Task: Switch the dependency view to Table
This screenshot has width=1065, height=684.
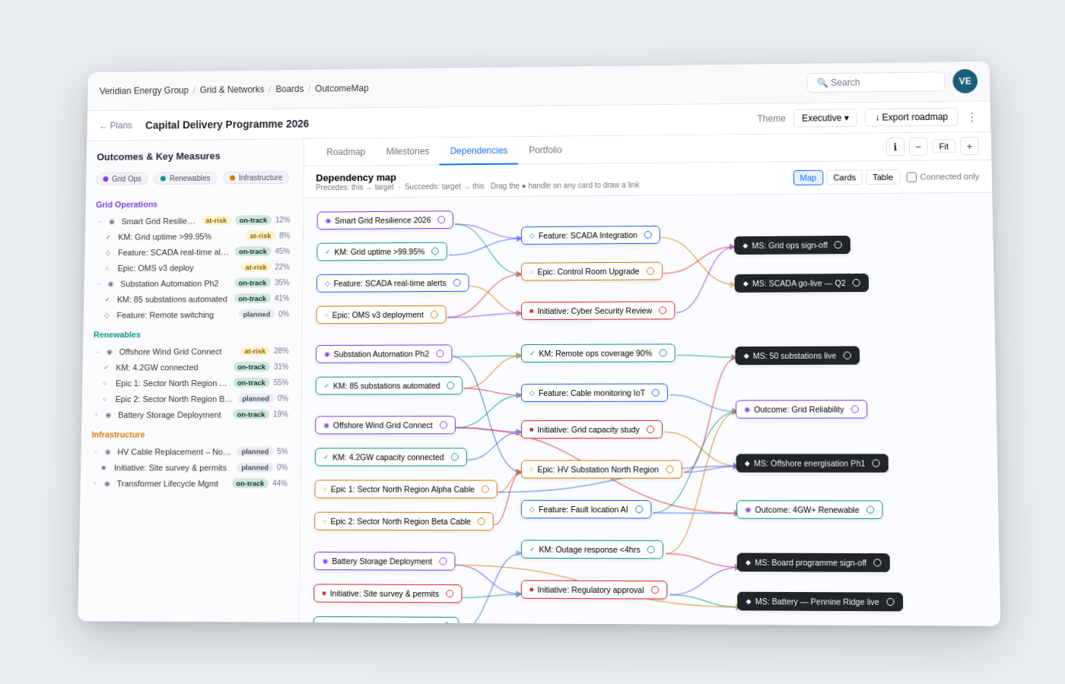Action: pyautogui.click(x=882, y=176)
